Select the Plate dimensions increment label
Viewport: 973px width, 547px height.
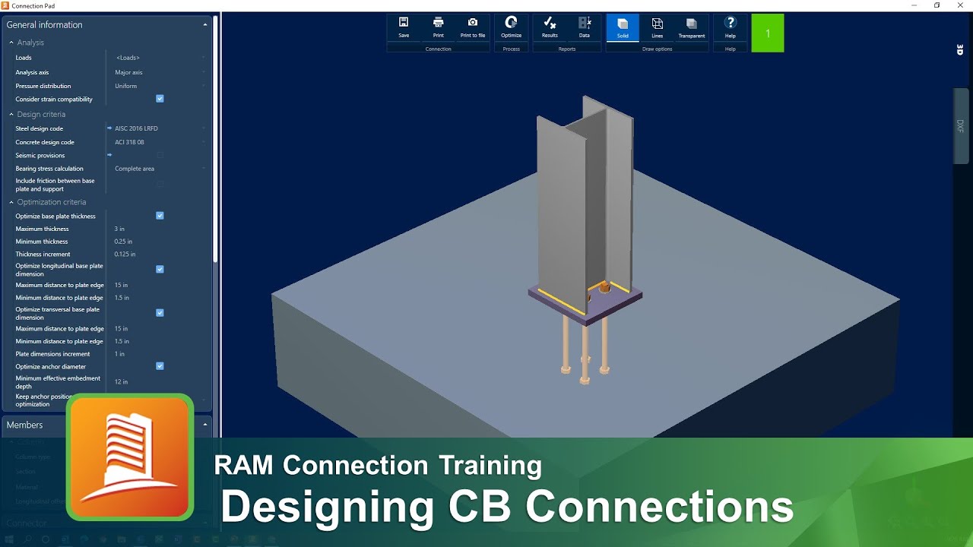(52, 354)
